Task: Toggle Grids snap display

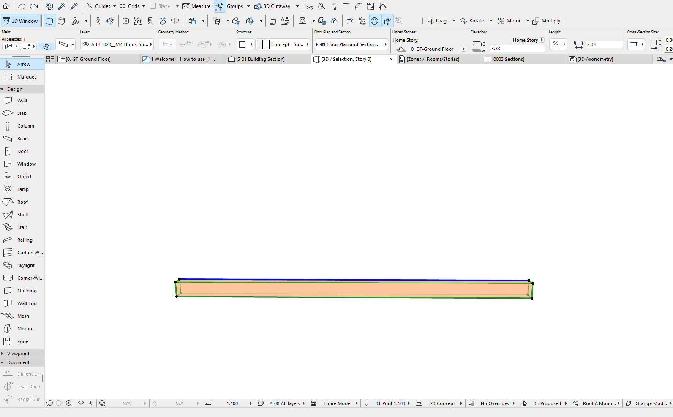Action: [129, 6]
